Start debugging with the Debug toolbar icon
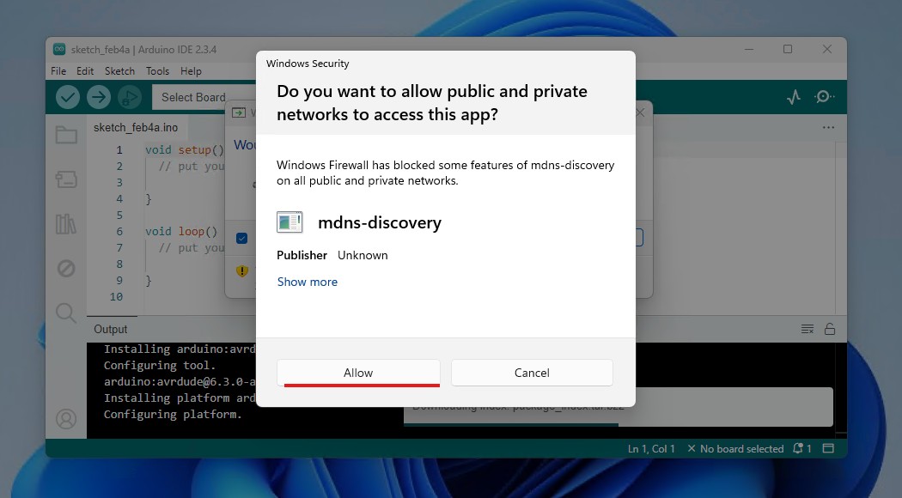The width and height of the screenshot is (902, 498). click(x=130, y=97)
